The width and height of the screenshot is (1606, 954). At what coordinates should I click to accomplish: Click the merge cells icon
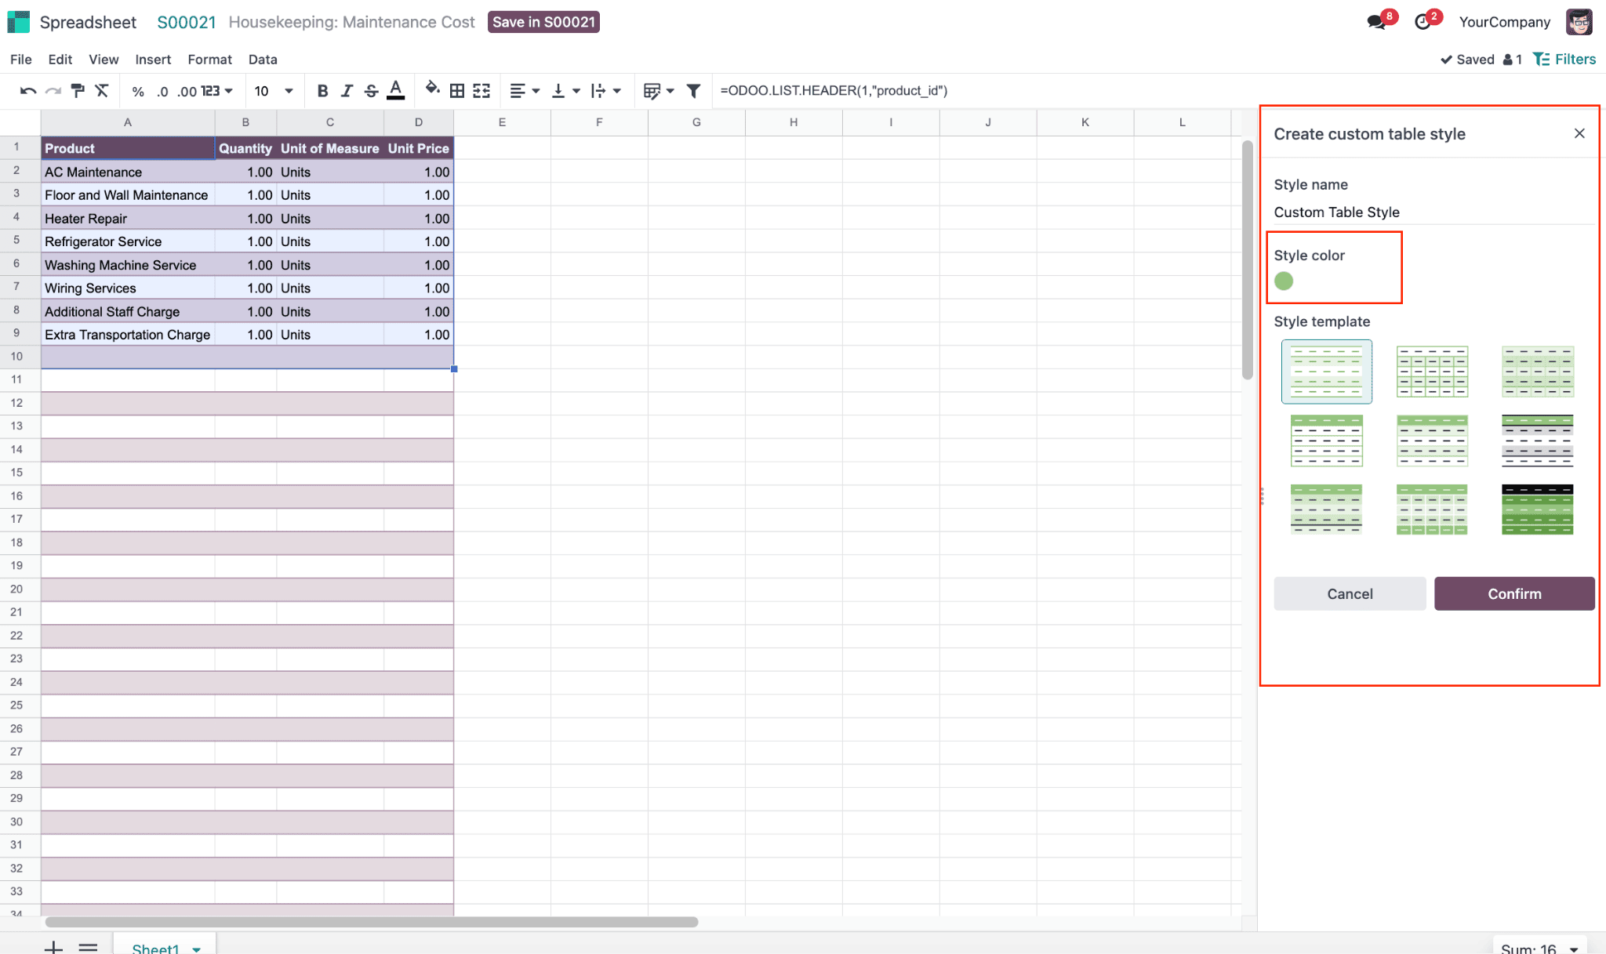pos(481,91)
